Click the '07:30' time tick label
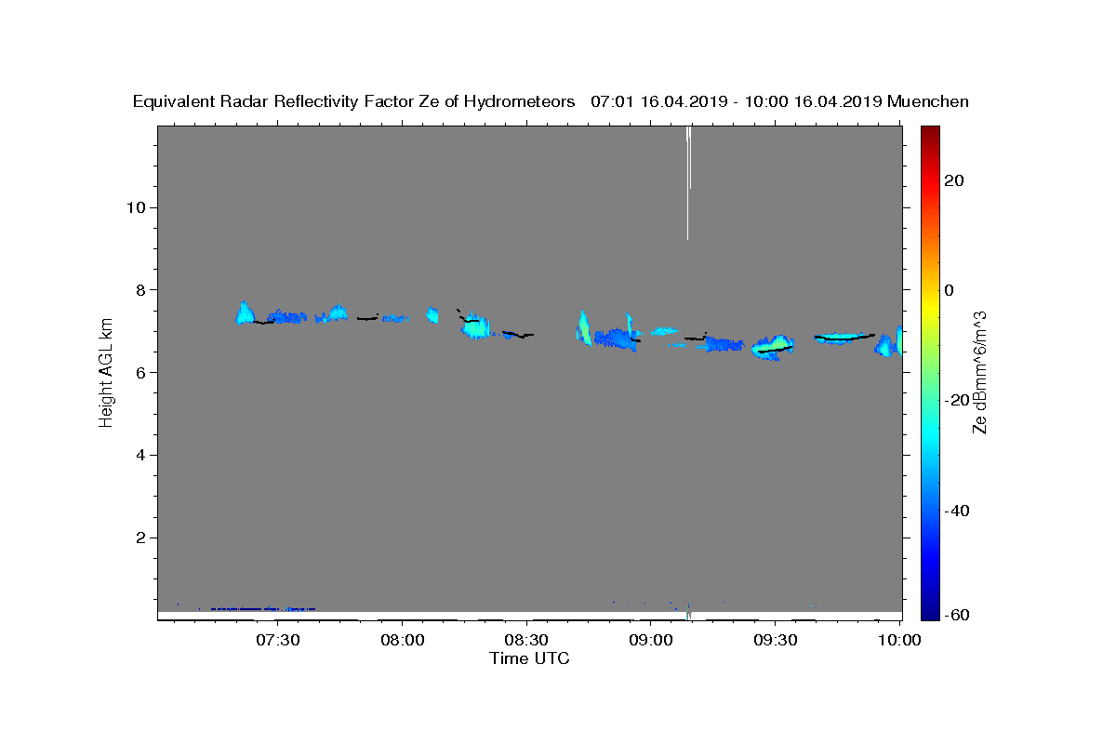Image resolution: width=1116 pixels, height=744 pixels. (277, 641)
